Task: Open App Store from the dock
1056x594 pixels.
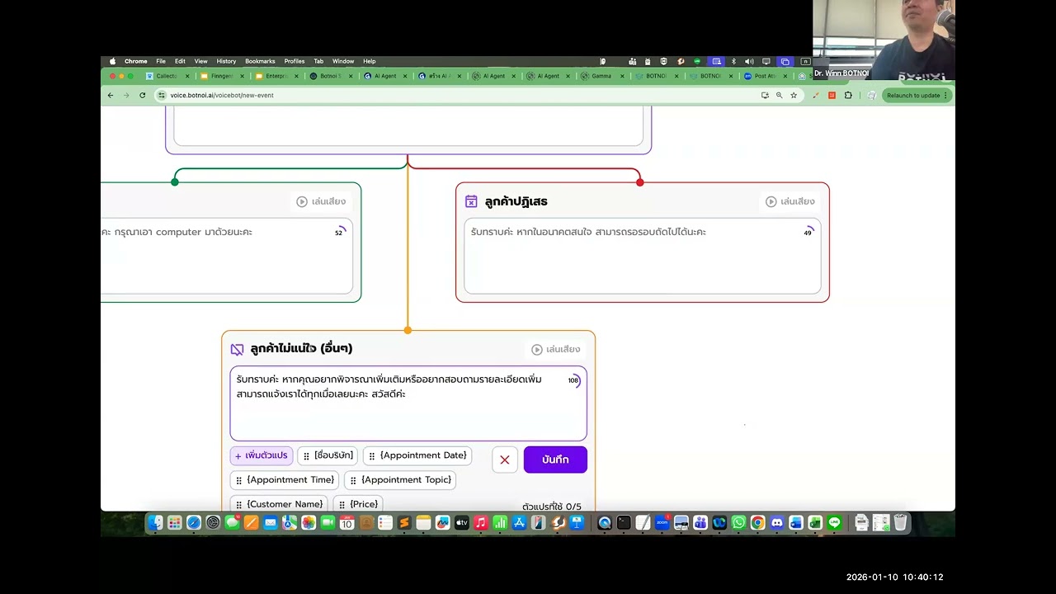Action: pyautogui.click(x=520, y=522)
